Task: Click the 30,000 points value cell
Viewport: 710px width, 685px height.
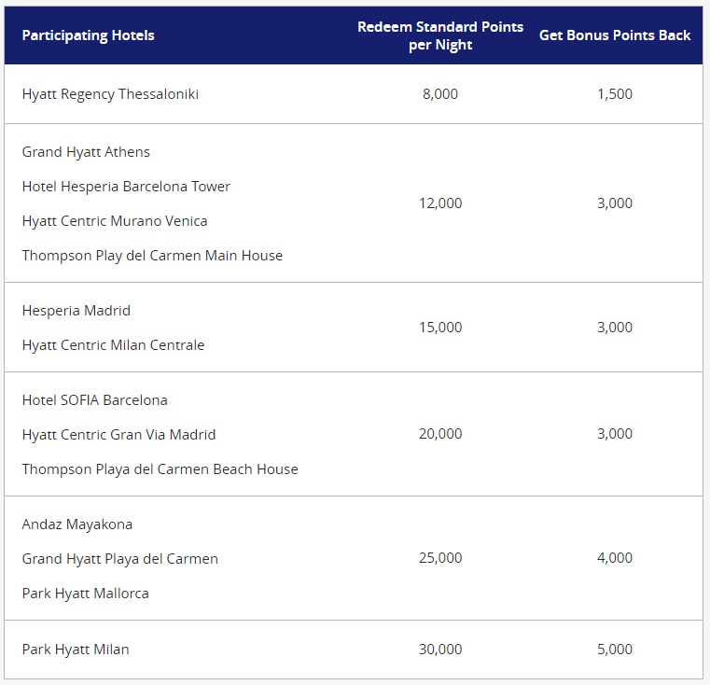Action: (440, 650)
